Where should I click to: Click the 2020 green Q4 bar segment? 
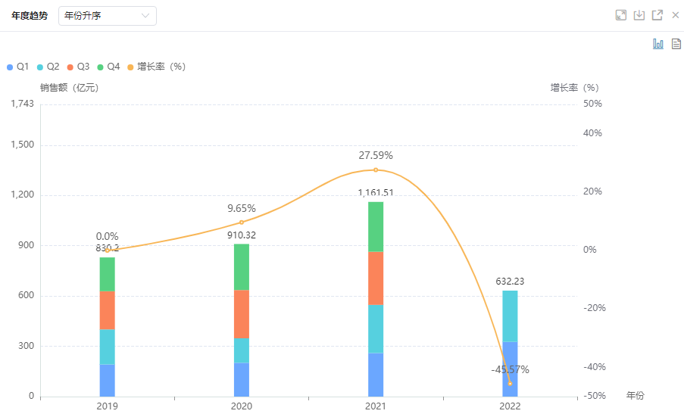tap(242, 266)
